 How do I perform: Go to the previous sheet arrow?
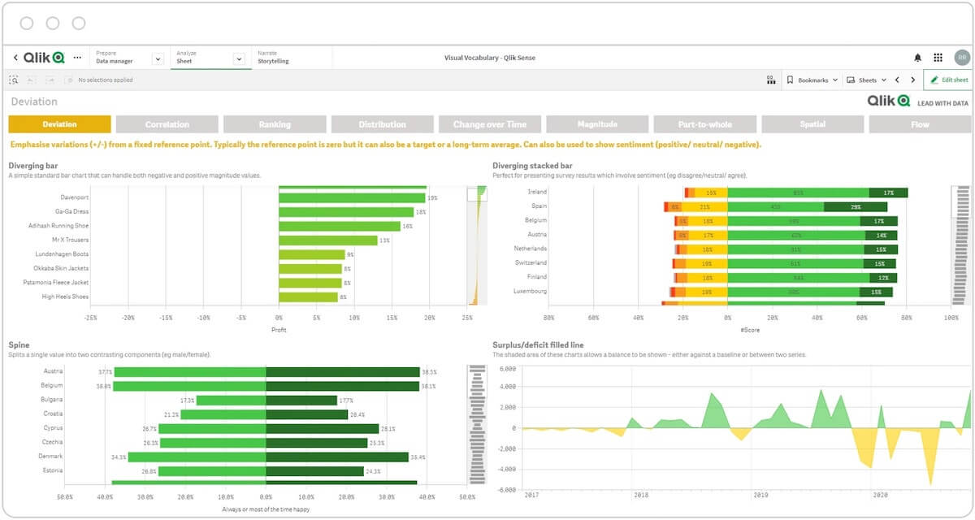click(x=897, y=80)
